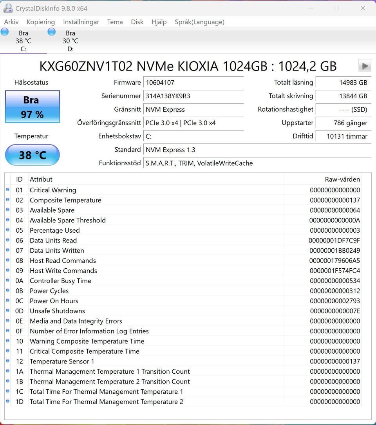Select the Data Units Written row

[x=157, y=251]
